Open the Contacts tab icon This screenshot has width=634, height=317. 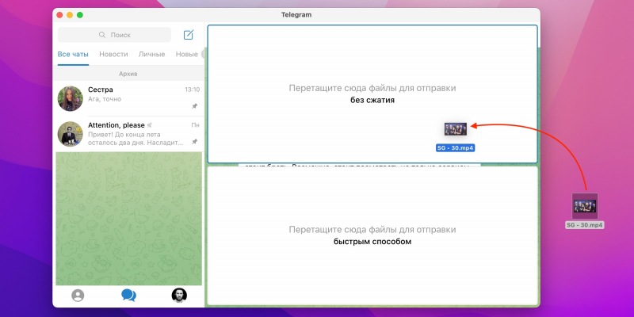click(78, 295)
